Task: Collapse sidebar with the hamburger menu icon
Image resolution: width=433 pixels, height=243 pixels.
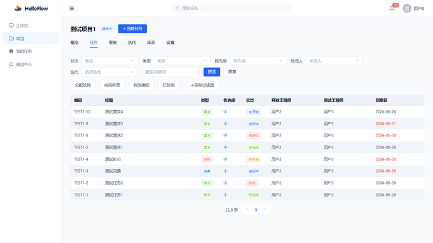Action: 72,9
